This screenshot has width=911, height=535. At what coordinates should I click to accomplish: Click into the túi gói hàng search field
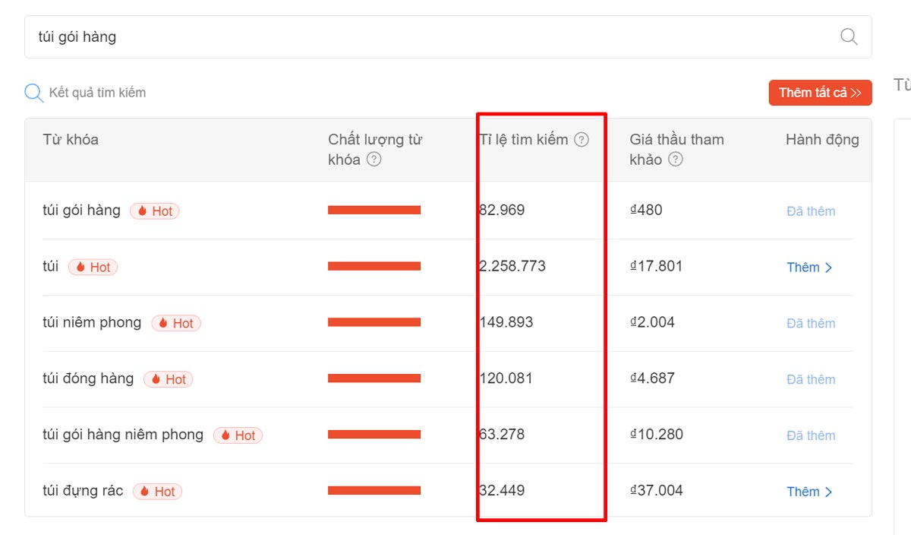point(425,36)
